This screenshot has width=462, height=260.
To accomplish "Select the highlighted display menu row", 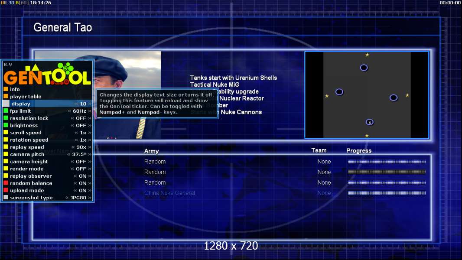I will pyautogui.click(x=47, y=104).
